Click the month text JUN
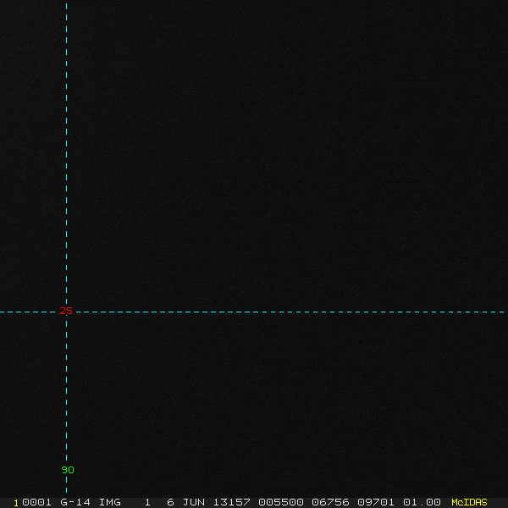Image resolution: width=508 pixels, height=508 pixels. point(194,502)
